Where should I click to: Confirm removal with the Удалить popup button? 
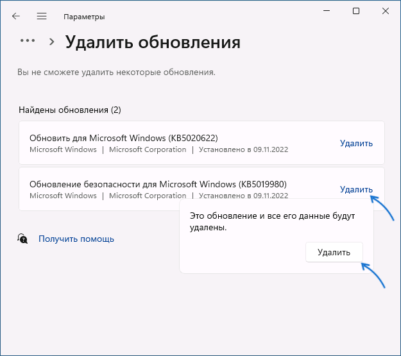334,253
